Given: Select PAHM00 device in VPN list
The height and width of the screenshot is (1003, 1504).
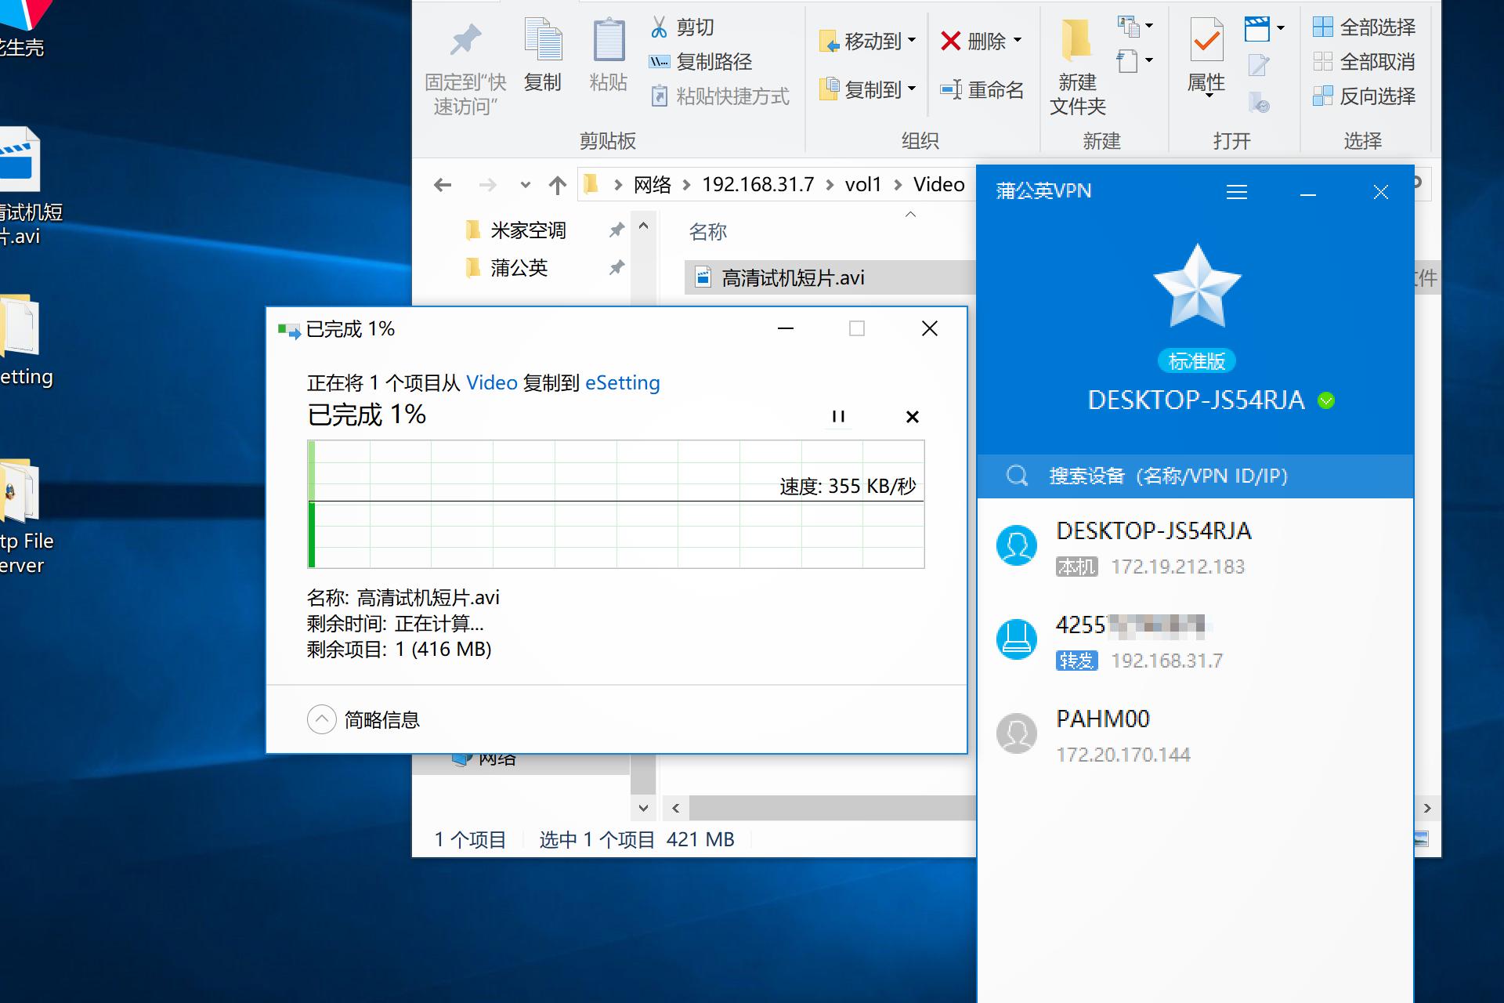Looking at the screenshot, I should click(x=1195, y=735).
